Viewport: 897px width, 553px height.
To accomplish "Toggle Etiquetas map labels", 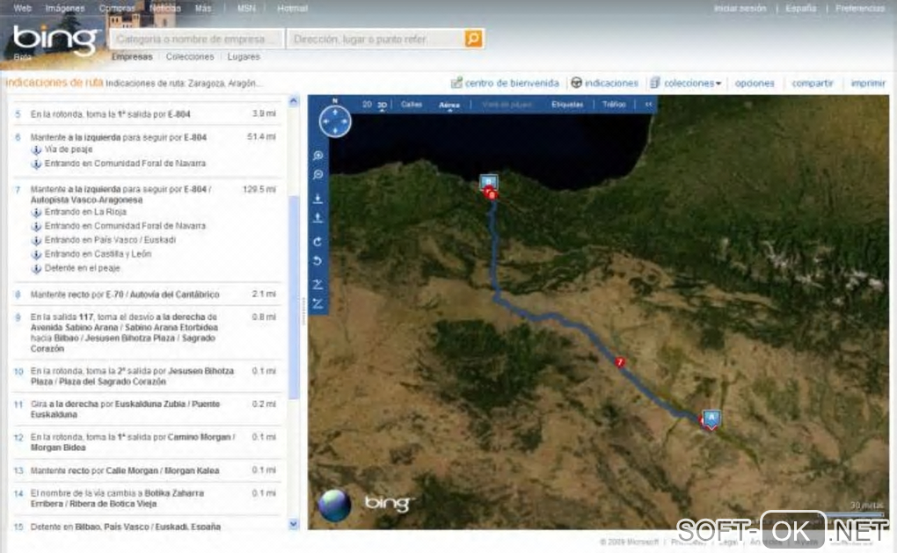I will click(567, 105).
